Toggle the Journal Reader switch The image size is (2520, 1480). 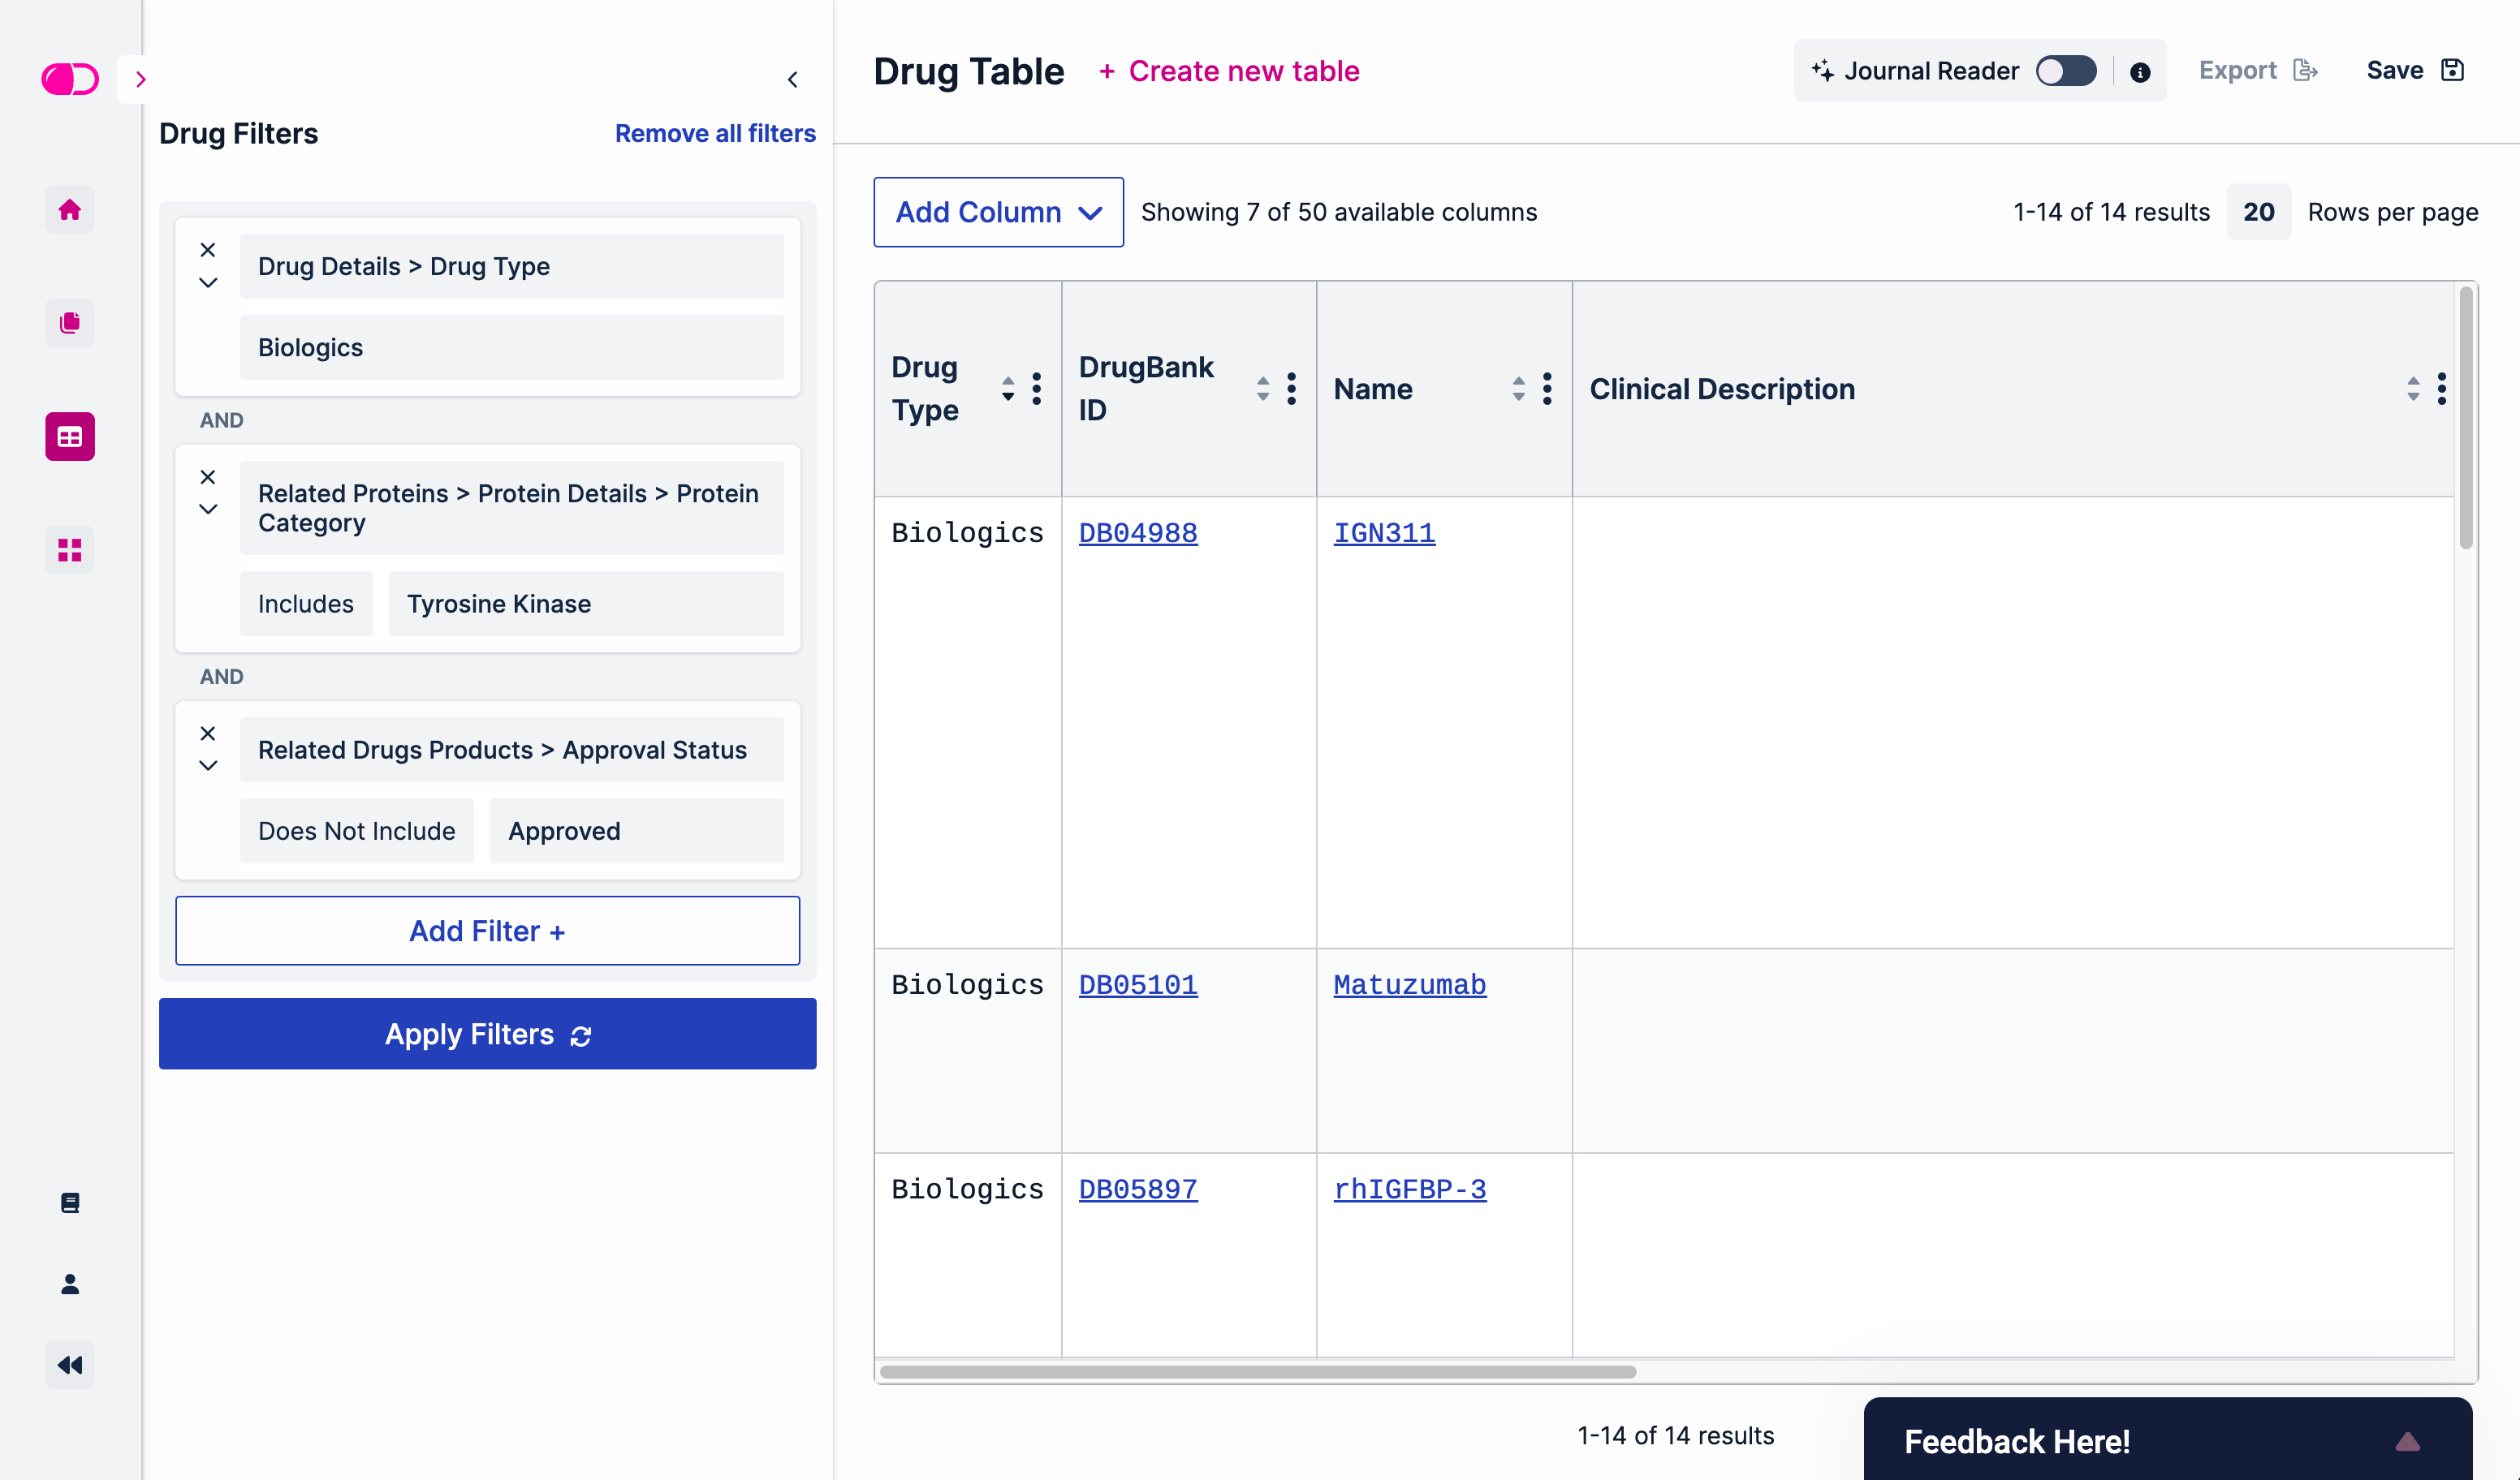[x=2065, y=71]
